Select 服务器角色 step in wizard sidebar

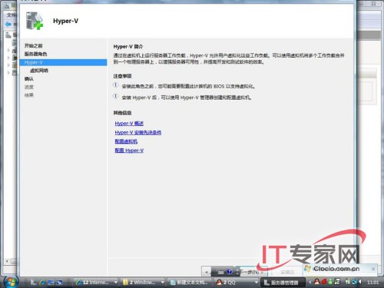36,54
